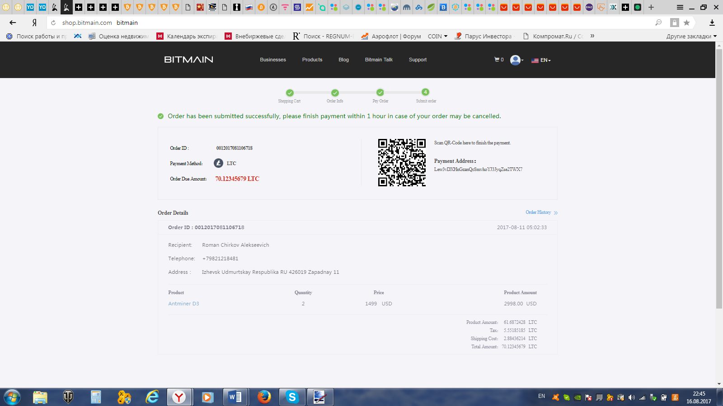
Task: Click the telephone number +79821218481
Action: [x=220, y=258]
